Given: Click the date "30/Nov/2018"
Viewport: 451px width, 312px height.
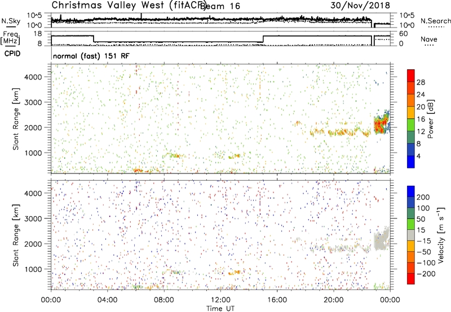Looking at the screenshot, I should pos(360,6).
